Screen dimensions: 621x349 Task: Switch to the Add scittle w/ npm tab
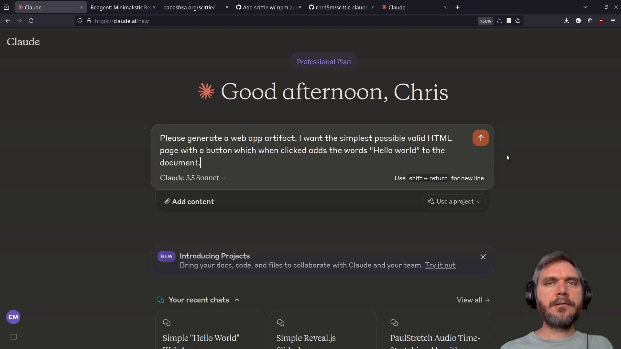tap(266, 7)
